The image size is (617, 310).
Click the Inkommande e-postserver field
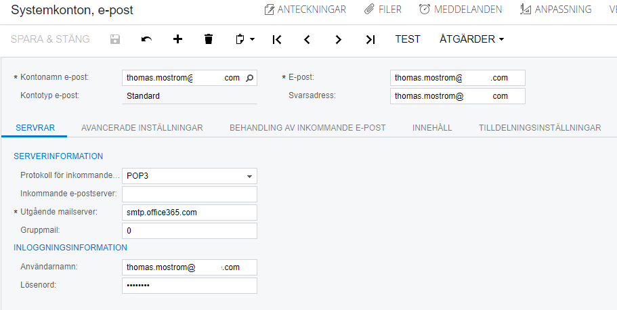point(190,195)
